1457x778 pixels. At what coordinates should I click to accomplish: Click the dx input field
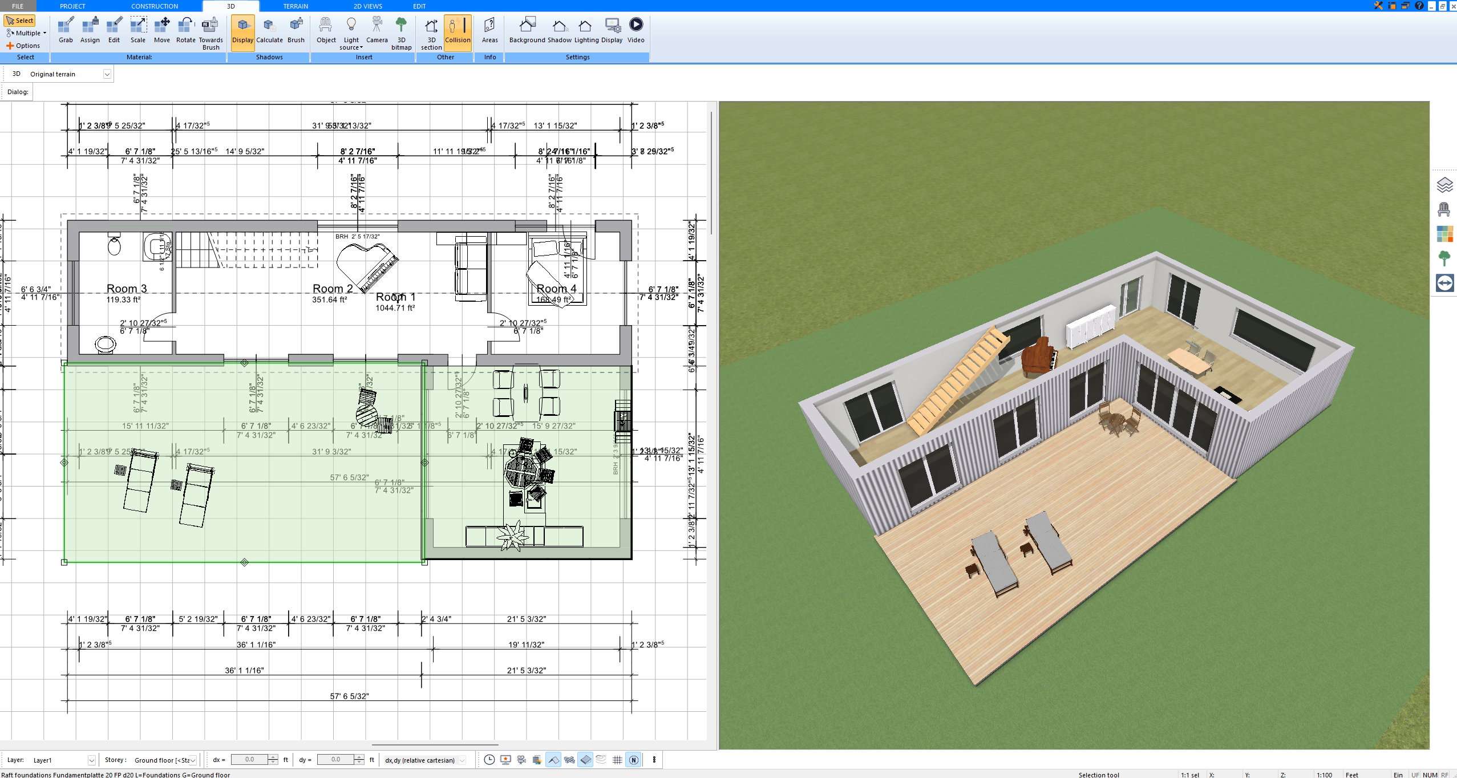(x=249, y=760)
